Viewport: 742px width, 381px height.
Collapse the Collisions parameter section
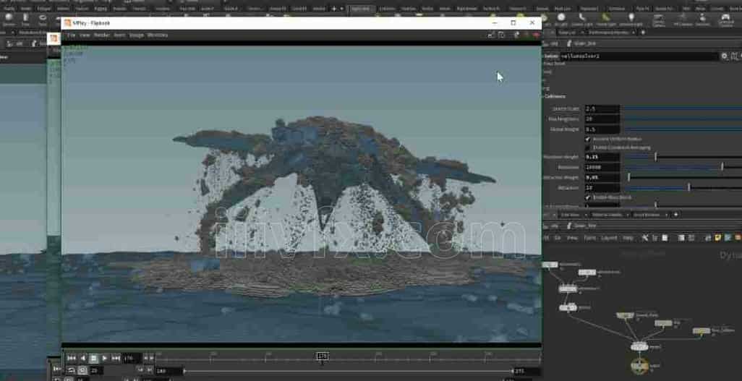(554, 97)
